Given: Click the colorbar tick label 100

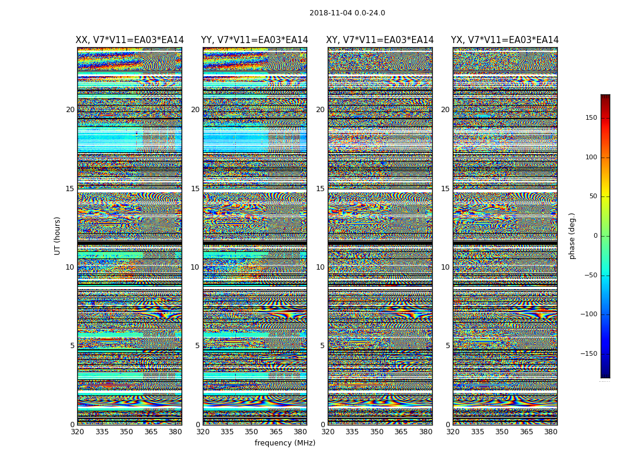Looking at the screenshot, I should (x=591, y=157).
